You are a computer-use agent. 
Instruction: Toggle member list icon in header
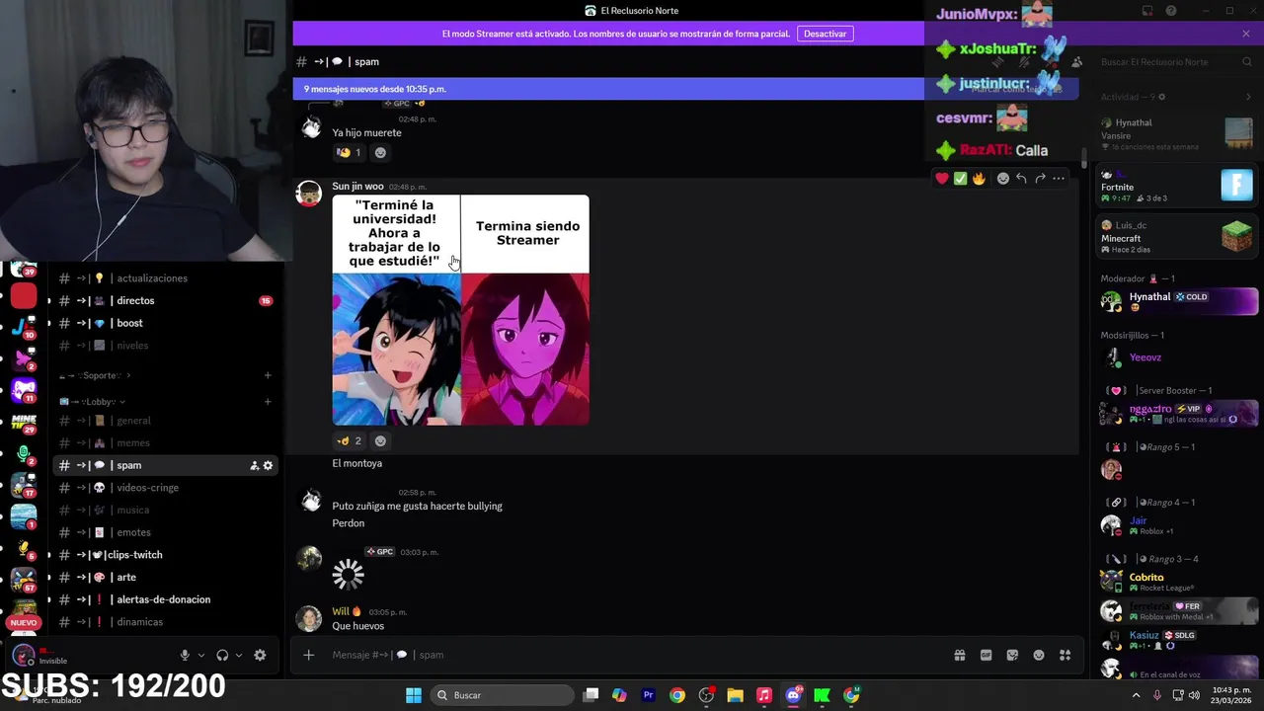1076,62
